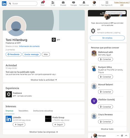Click 53 seguidores text
Image resolution: width=130 pixels, height=138 pixels.
pyautogui.click(x=11, y=68)
